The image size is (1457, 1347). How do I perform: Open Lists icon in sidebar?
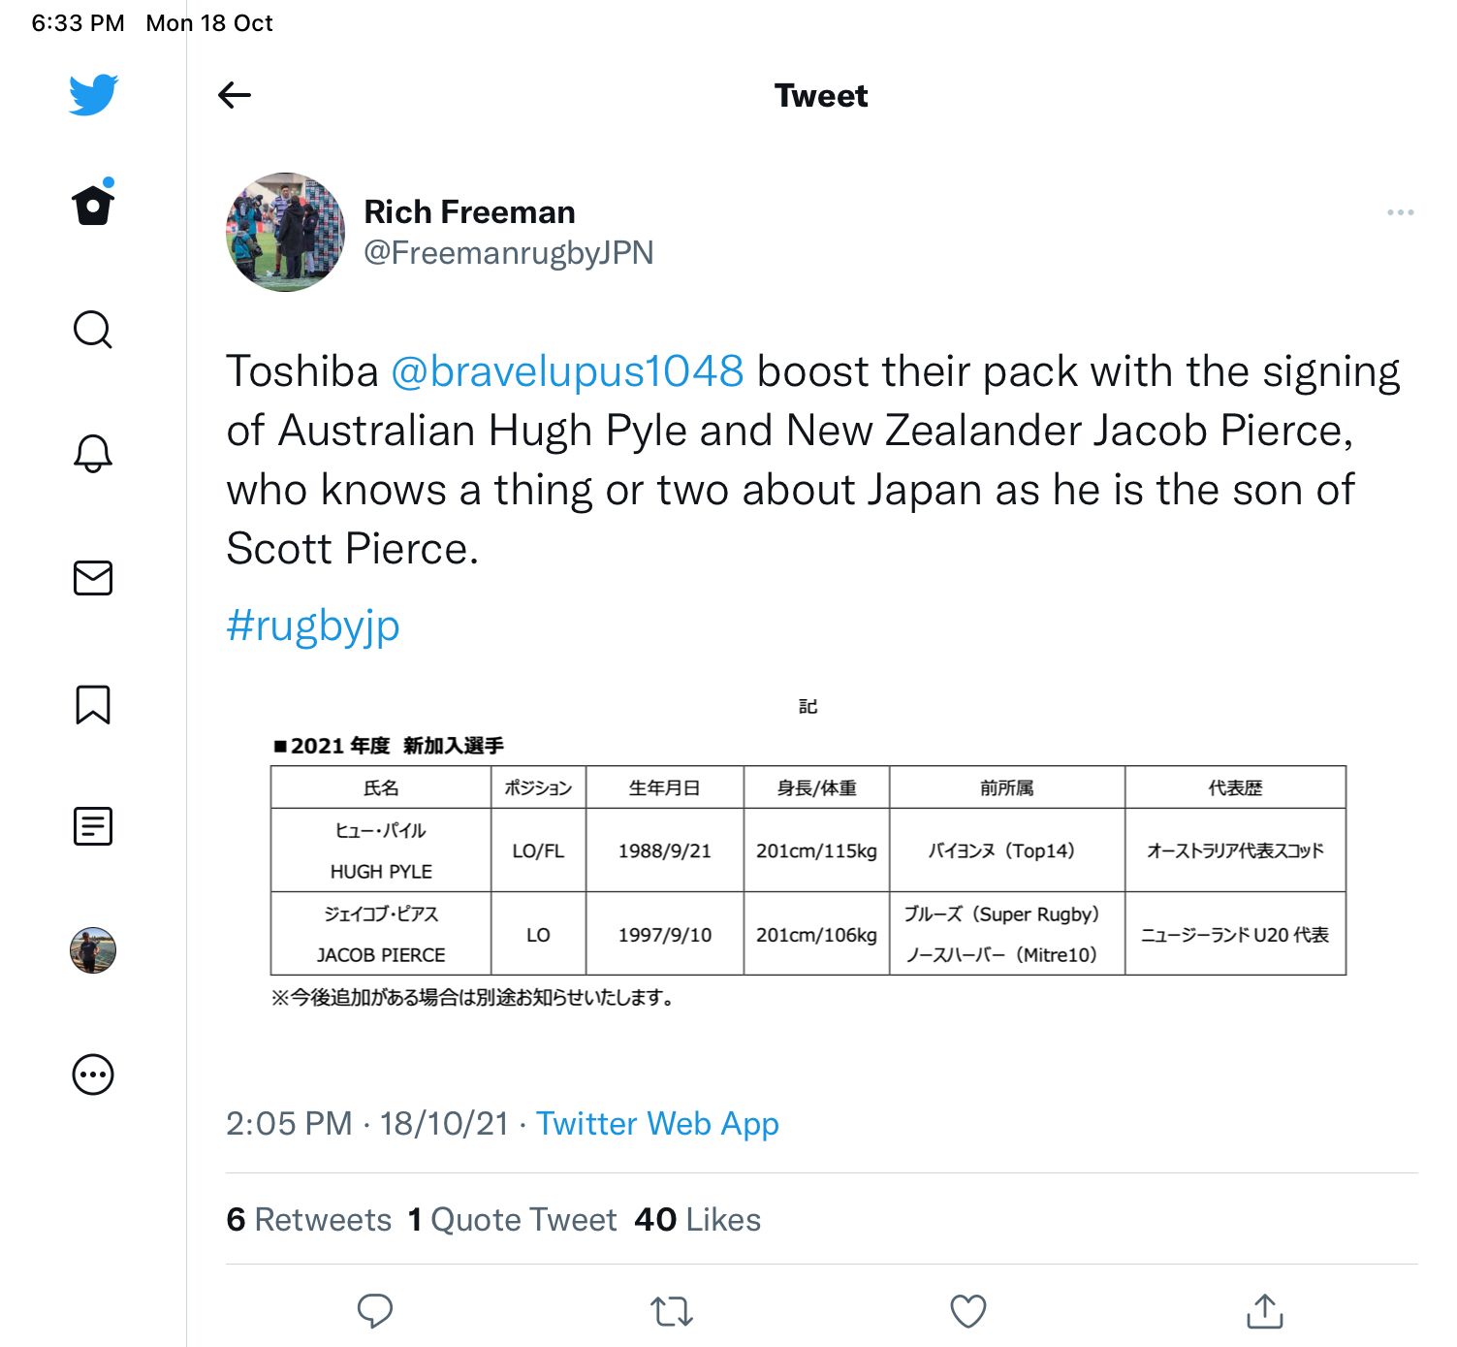tap(93, 826)
